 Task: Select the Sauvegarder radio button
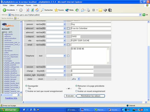pos(26,86)
